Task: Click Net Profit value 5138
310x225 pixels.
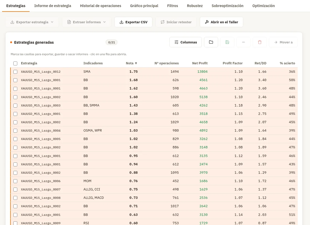Action: coord(203,97)
